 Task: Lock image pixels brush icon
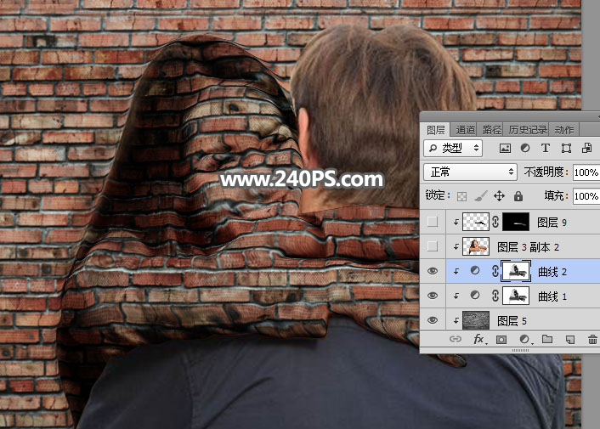click(481, 196)
